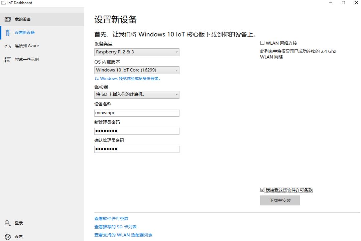Click the IoT Dashboard title bar icon
361x241 pixels.
click(x=3, y=3)
